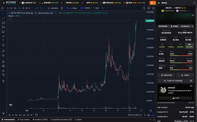Select the brush drawing tool
The width and height of the screenshot is (197, 122).
pos(3,36)
